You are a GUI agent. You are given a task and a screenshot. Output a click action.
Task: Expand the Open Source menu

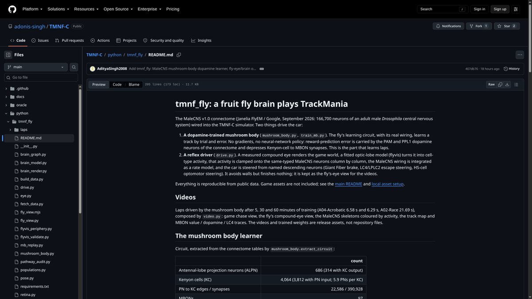(118, 9)
